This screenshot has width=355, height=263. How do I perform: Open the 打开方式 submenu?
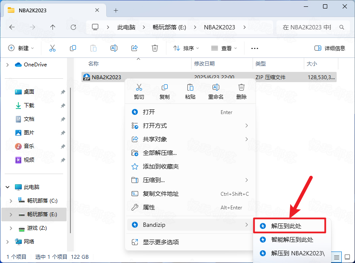pos(190,126)
